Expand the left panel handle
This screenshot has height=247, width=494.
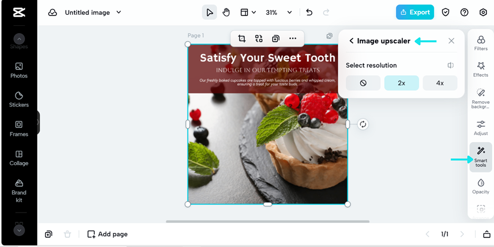pos(38,122)
